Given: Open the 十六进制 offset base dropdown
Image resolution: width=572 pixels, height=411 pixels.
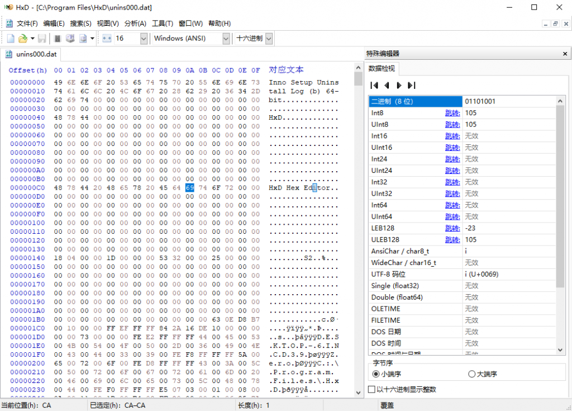Looking at the screenshot, I should pos(269,39).
